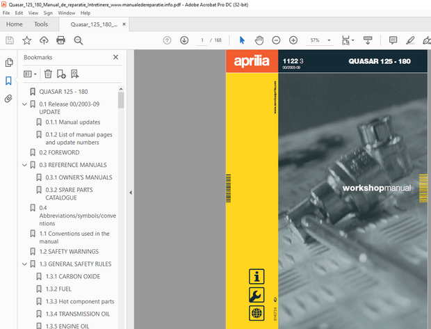Open fit page options icon

pos(345,40)
